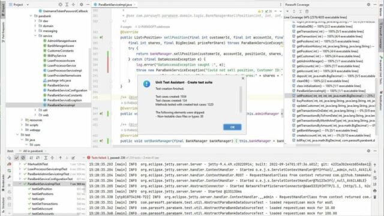Click 'Line Coverage: 64%' summary text
384x216 pixels.
315,17
